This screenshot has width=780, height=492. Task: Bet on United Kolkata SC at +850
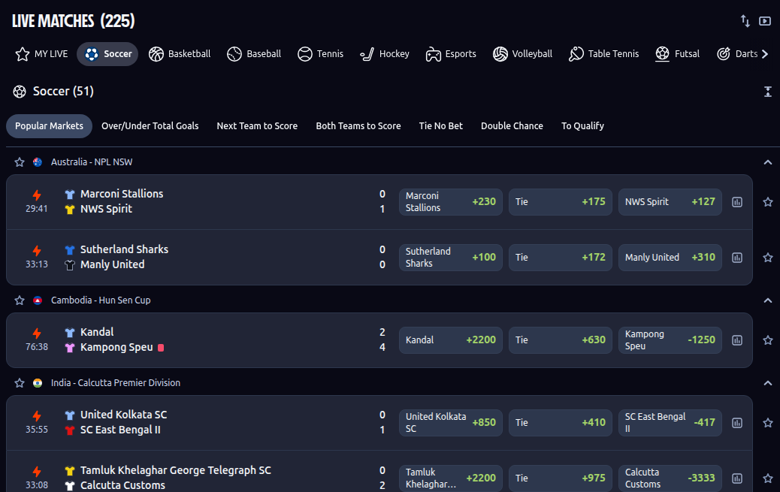coord(451,423)
